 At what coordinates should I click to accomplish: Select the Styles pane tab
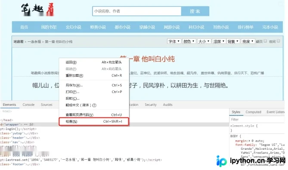click(x=236, y=112)
